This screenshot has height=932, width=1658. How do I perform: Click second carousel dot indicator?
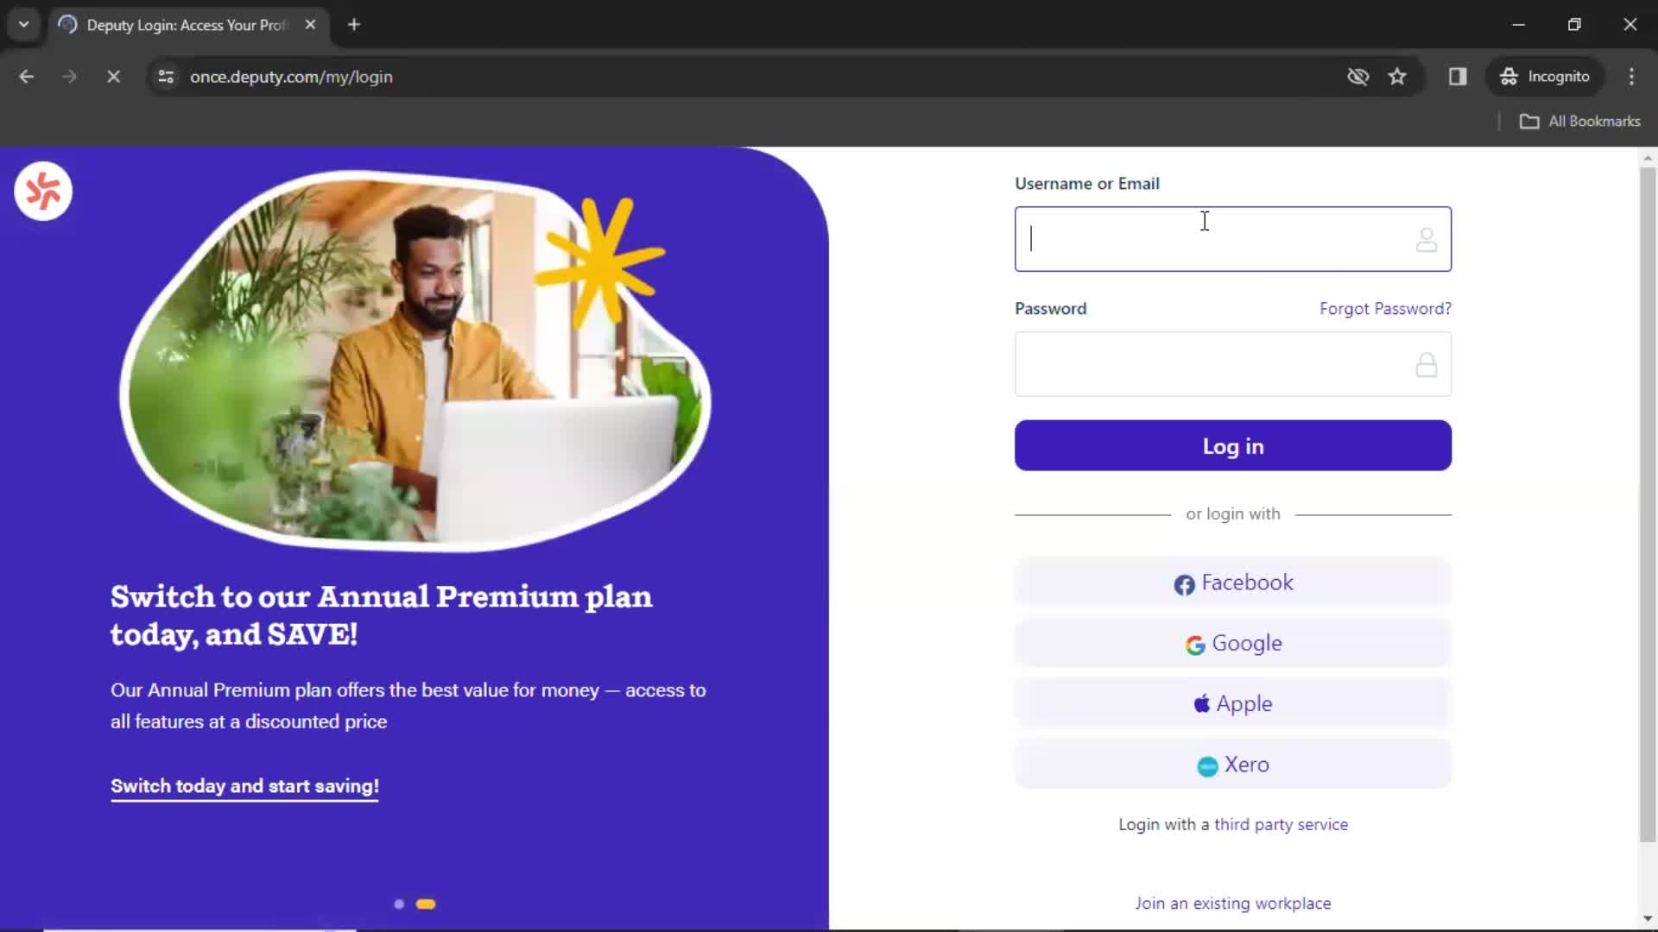pos(426,903)
